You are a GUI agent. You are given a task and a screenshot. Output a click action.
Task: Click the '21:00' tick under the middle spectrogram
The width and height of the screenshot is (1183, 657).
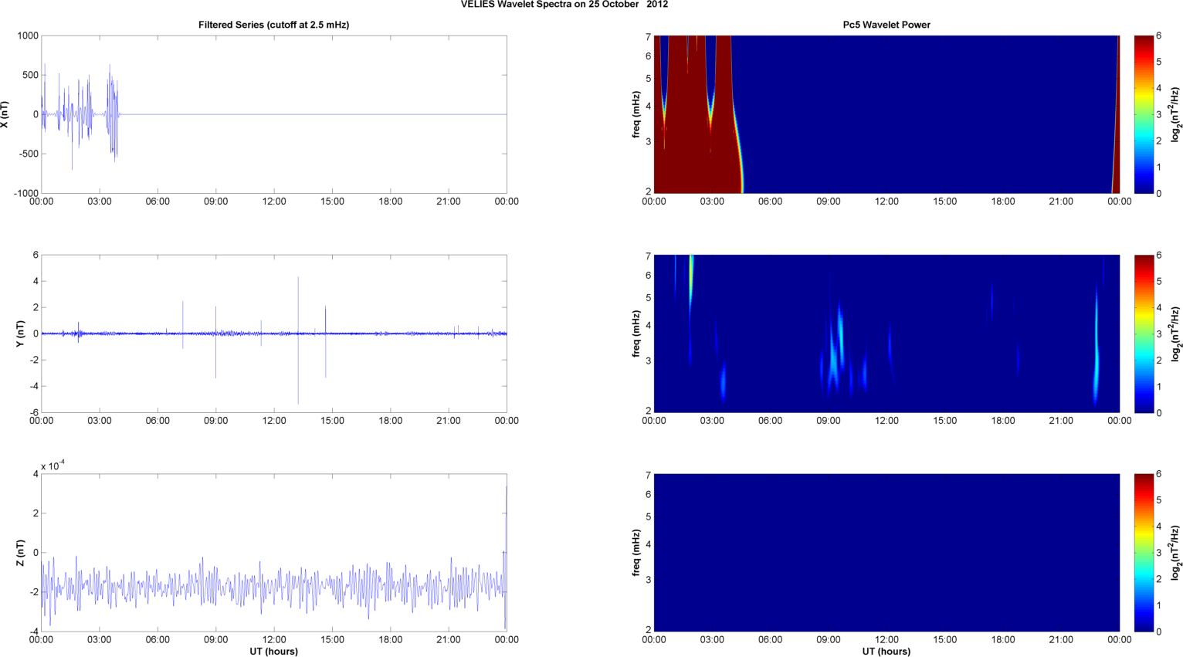[1061, 421]
